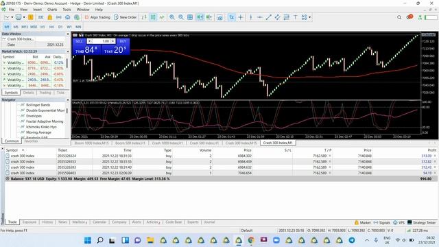The height and width of the screenshot is (247, 439).
Task: Increase volume using right dropdown arrow
Action: [x=112, y=41]
